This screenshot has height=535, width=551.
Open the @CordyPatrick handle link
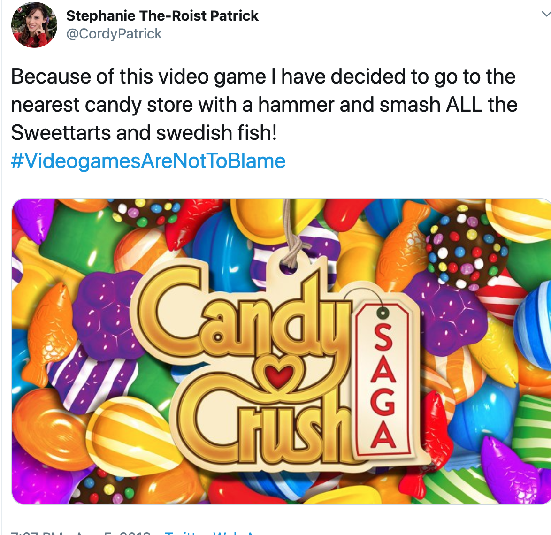coord(114,34)
